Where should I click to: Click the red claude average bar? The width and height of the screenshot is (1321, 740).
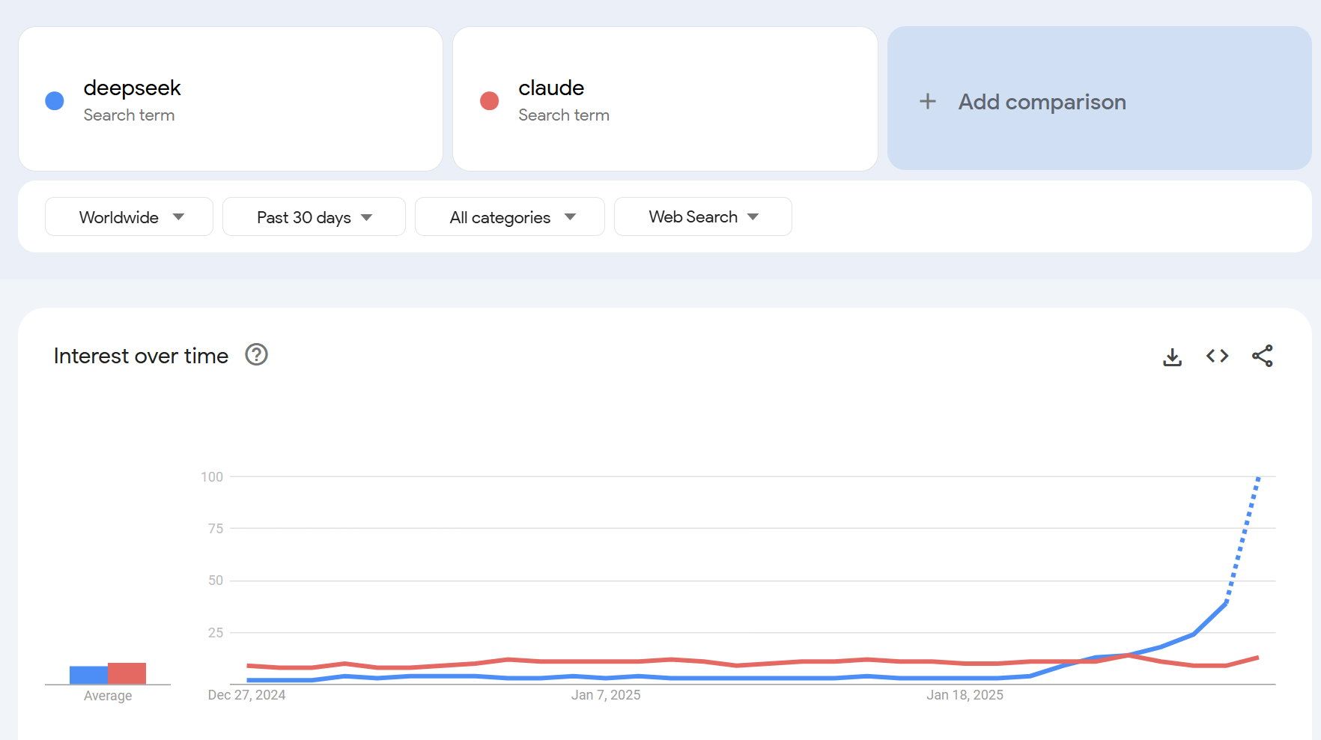(x=127, y=673)
